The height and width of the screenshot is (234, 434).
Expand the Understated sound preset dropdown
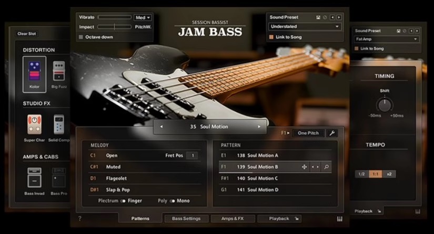[x=305, y=26]
